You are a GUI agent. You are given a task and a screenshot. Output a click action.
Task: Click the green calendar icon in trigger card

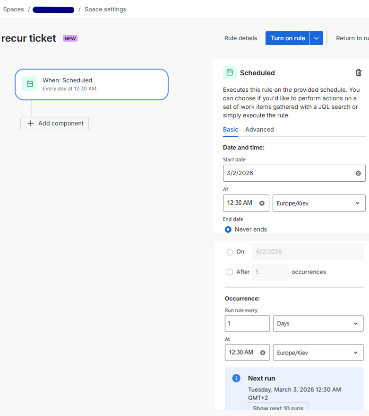pos(30,84)
